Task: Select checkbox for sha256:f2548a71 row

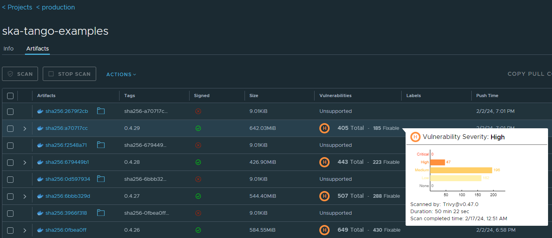Action: point(10,146)
